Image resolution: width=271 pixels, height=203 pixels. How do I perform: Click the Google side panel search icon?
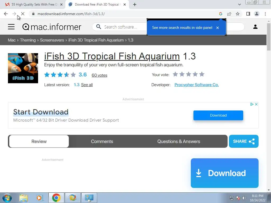click(220, 14)
